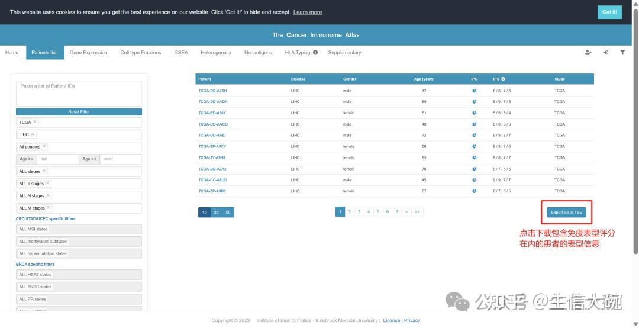The width and height of the screenshot is (639, 328).
Task: Open the GSEA tab
Action: 181,52
